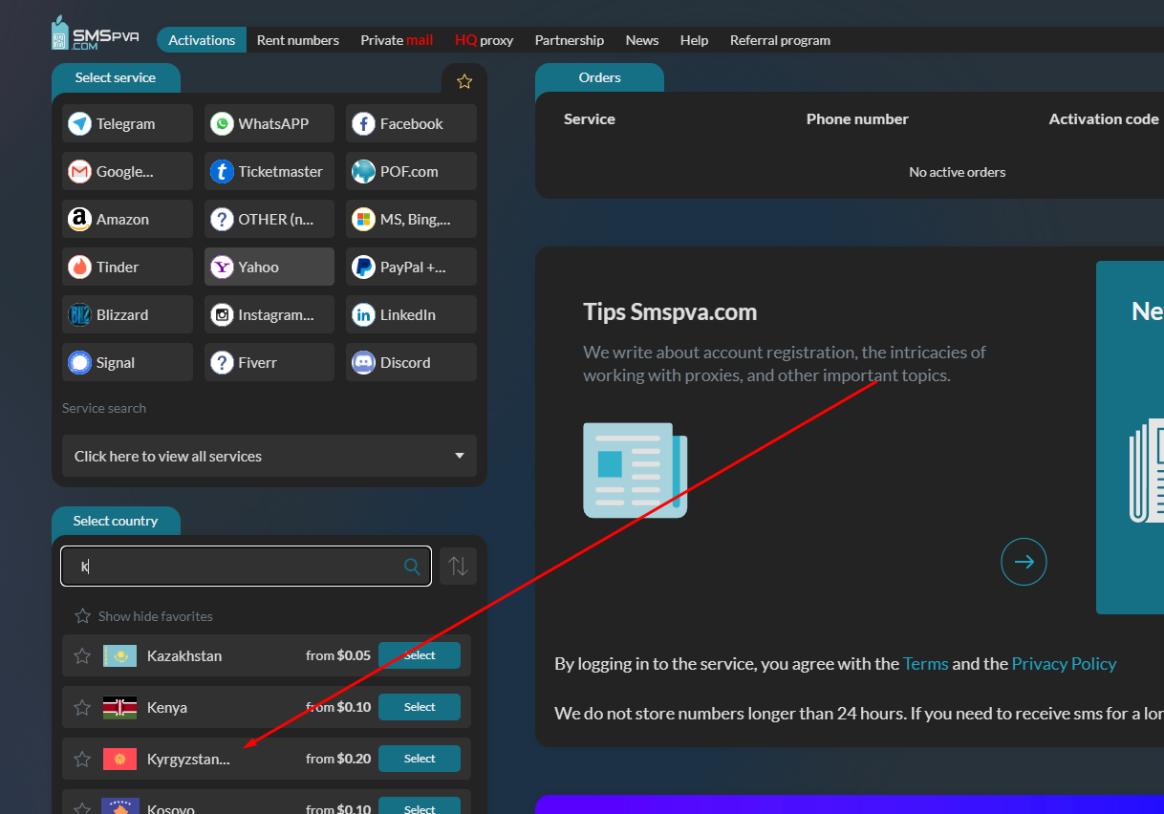Open the Terms link
This screenshot has height=814, width=1164.
click(926, 663)
